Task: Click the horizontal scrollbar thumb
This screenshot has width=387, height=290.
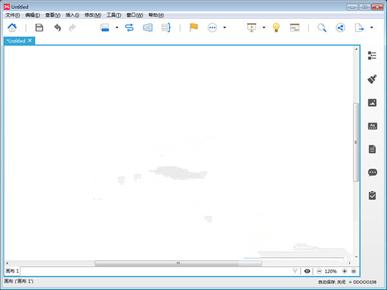Action: [178, 264]
